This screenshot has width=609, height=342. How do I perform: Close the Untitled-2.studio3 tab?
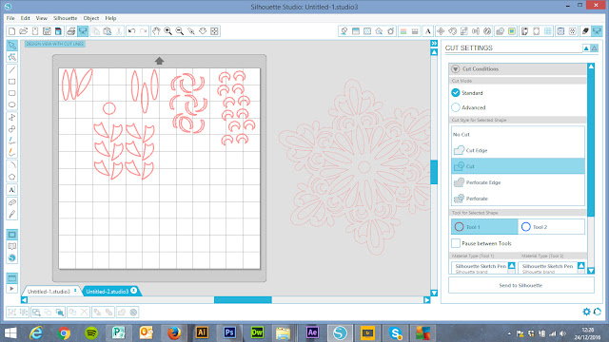point(133,291)
